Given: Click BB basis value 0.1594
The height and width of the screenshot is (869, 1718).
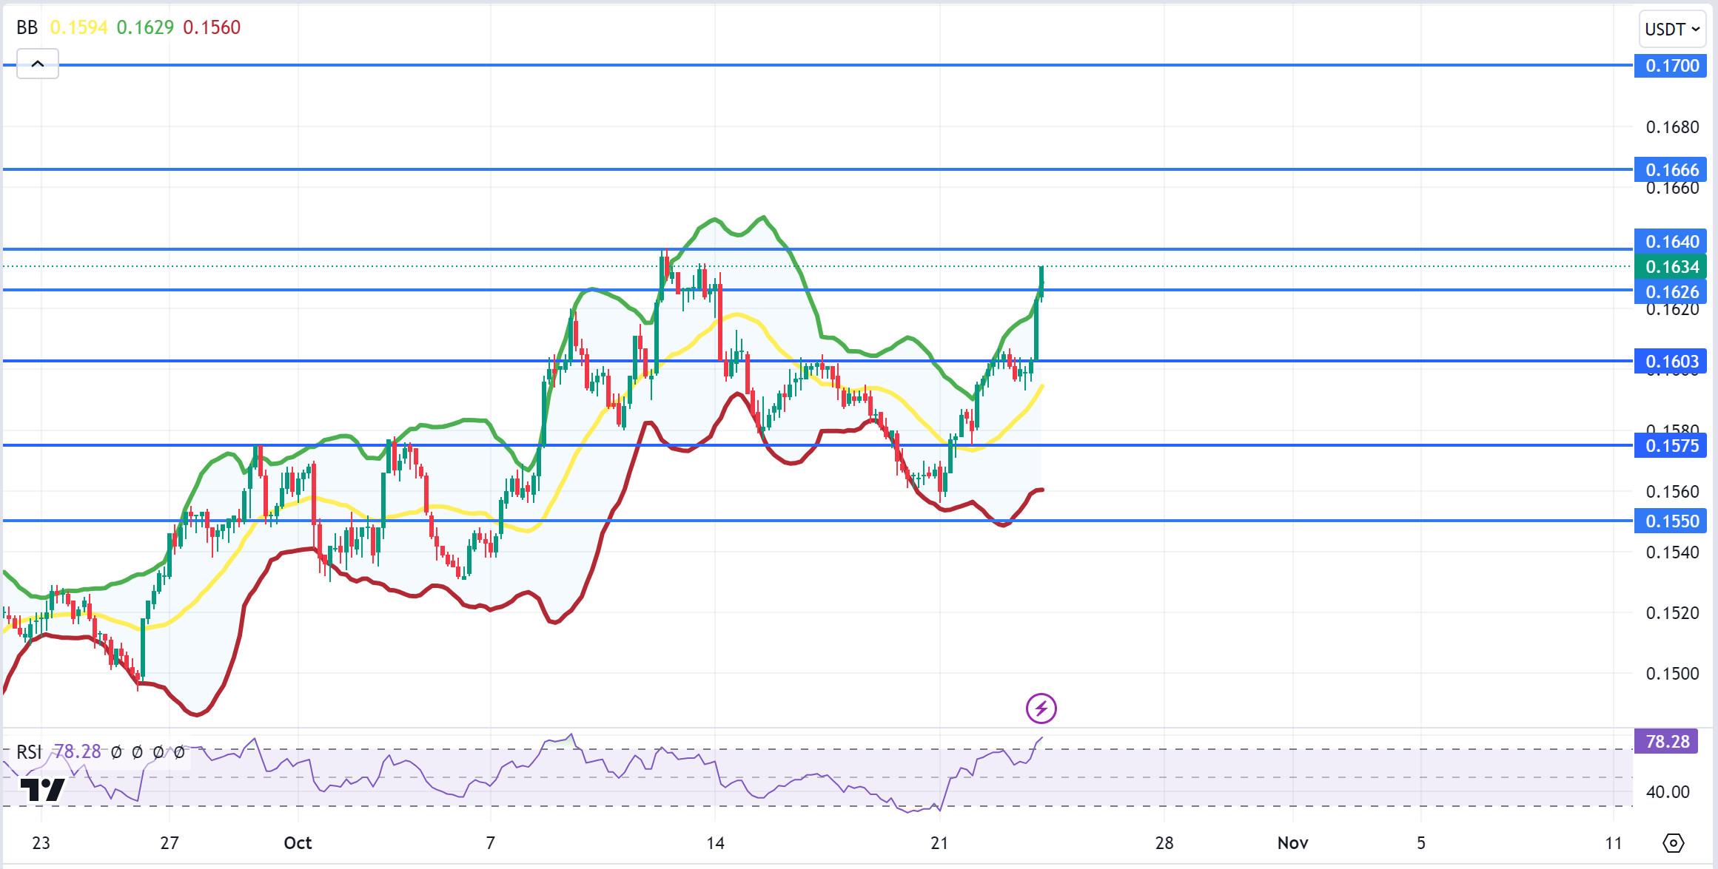Looking at the screenshot, I should point(78,27).
